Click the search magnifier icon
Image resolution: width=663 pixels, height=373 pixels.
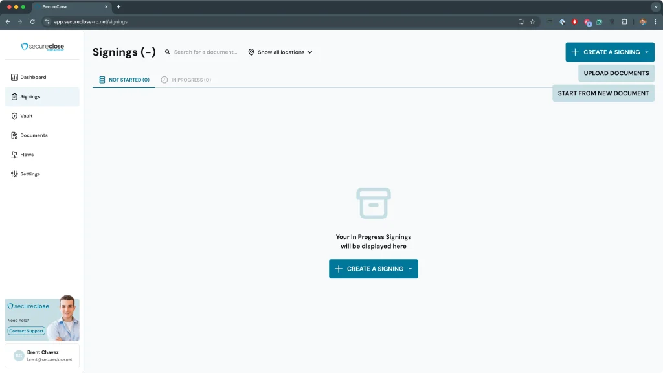point(168,52)
